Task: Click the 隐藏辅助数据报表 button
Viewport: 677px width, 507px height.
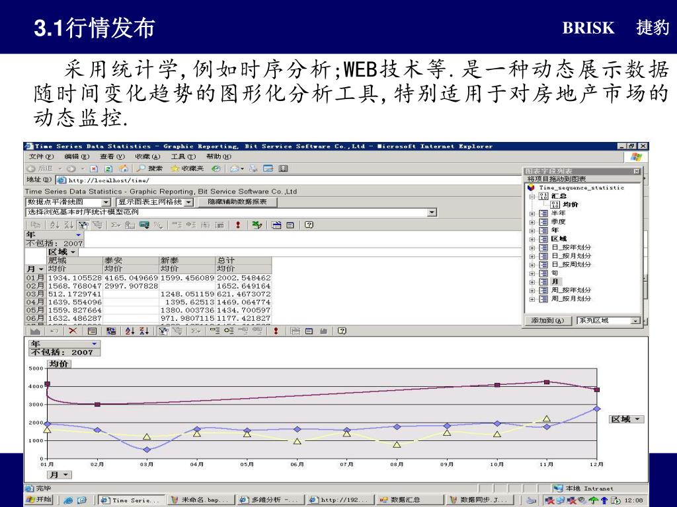Action: [237, 202]
